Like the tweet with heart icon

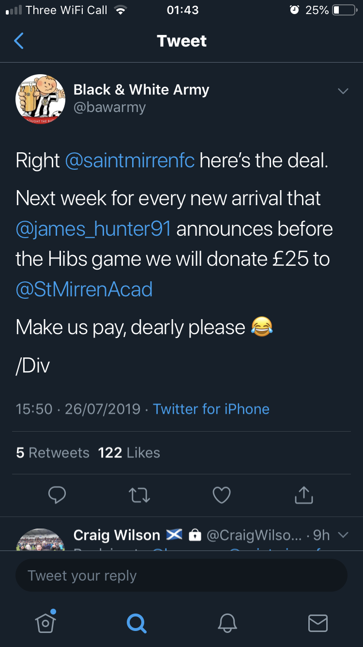222,495
